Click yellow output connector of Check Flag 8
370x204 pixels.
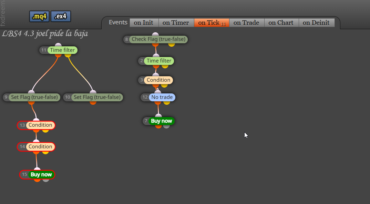click(172, 45)
